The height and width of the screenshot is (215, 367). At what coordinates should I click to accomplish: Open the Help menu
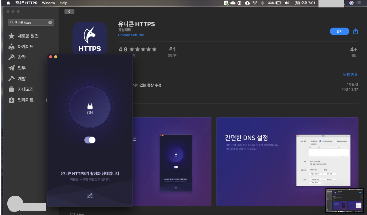coord(63,3)
